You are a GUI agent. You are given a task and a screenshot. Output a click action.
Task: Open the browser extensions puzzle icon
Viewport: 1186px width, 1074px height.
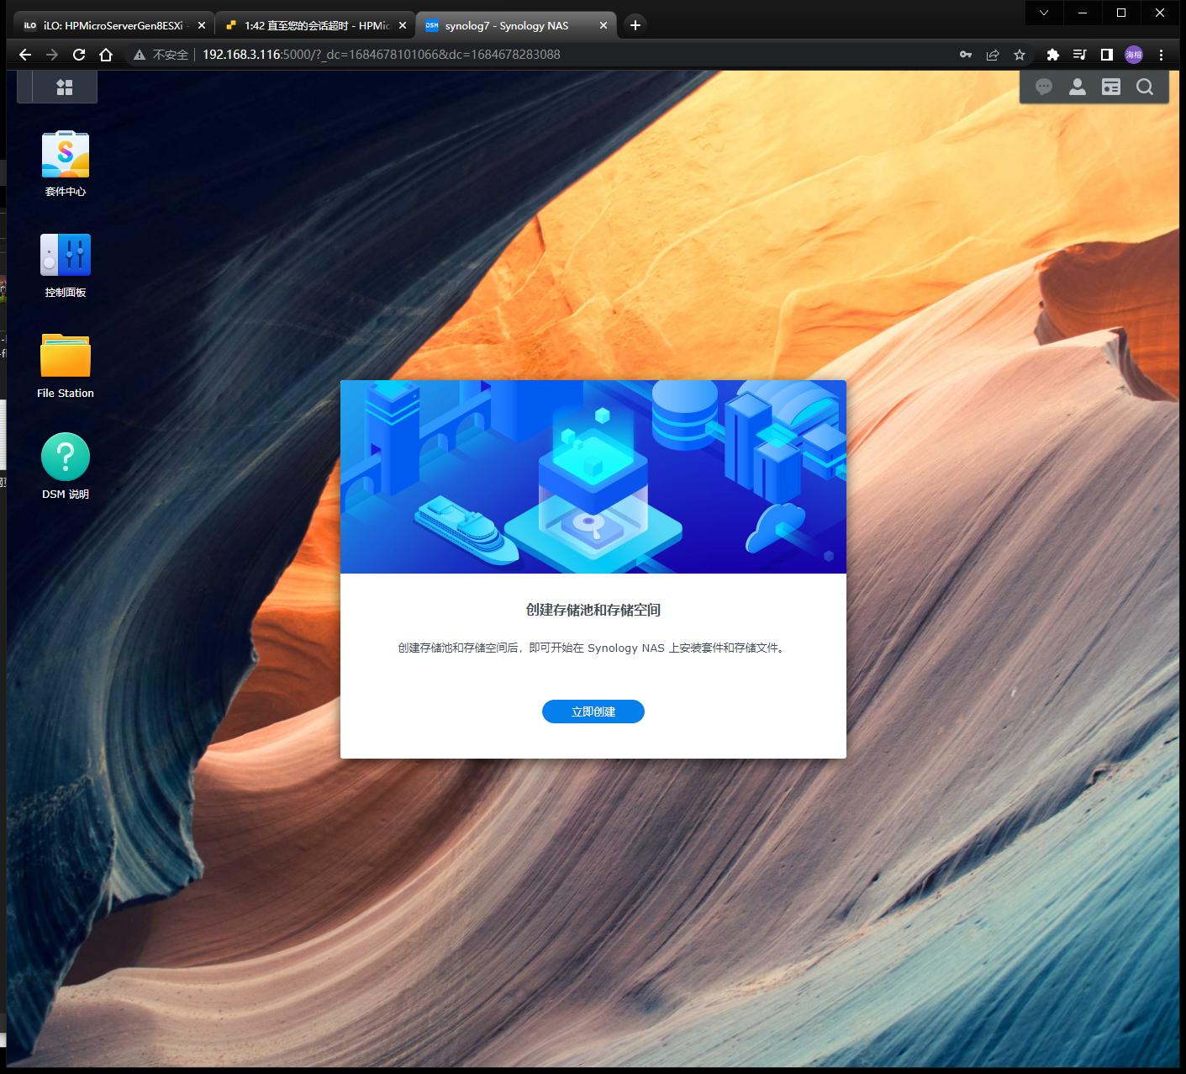[1052, 55]
